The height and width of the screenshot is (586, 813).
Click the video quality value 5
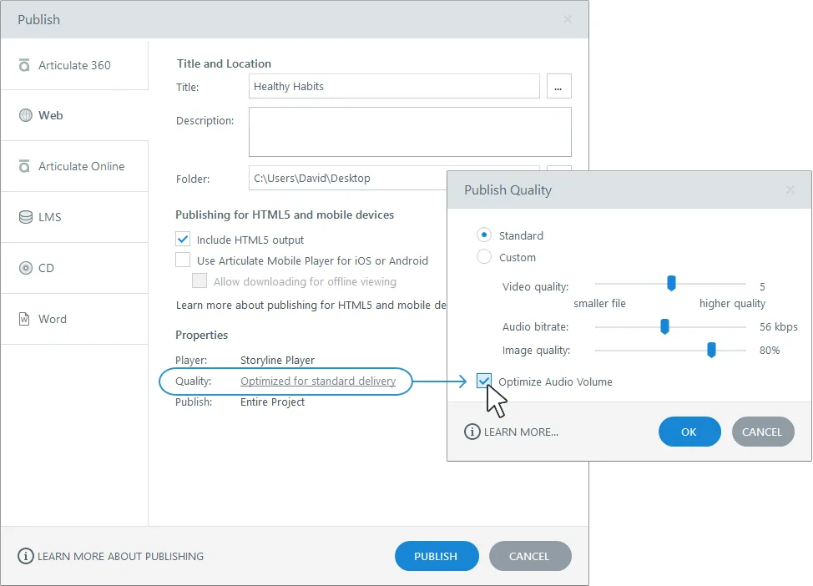(x=762, y=286)
